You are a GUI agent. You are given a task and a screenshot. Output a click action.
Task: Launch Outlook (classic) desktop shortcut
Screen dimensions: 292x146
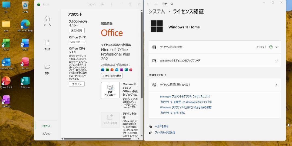(x=6, y=64)
